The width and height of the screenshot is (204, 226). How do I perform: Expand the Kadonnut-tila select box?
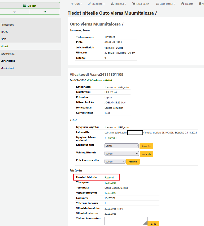pyautogui.click(x=121, y=146)
